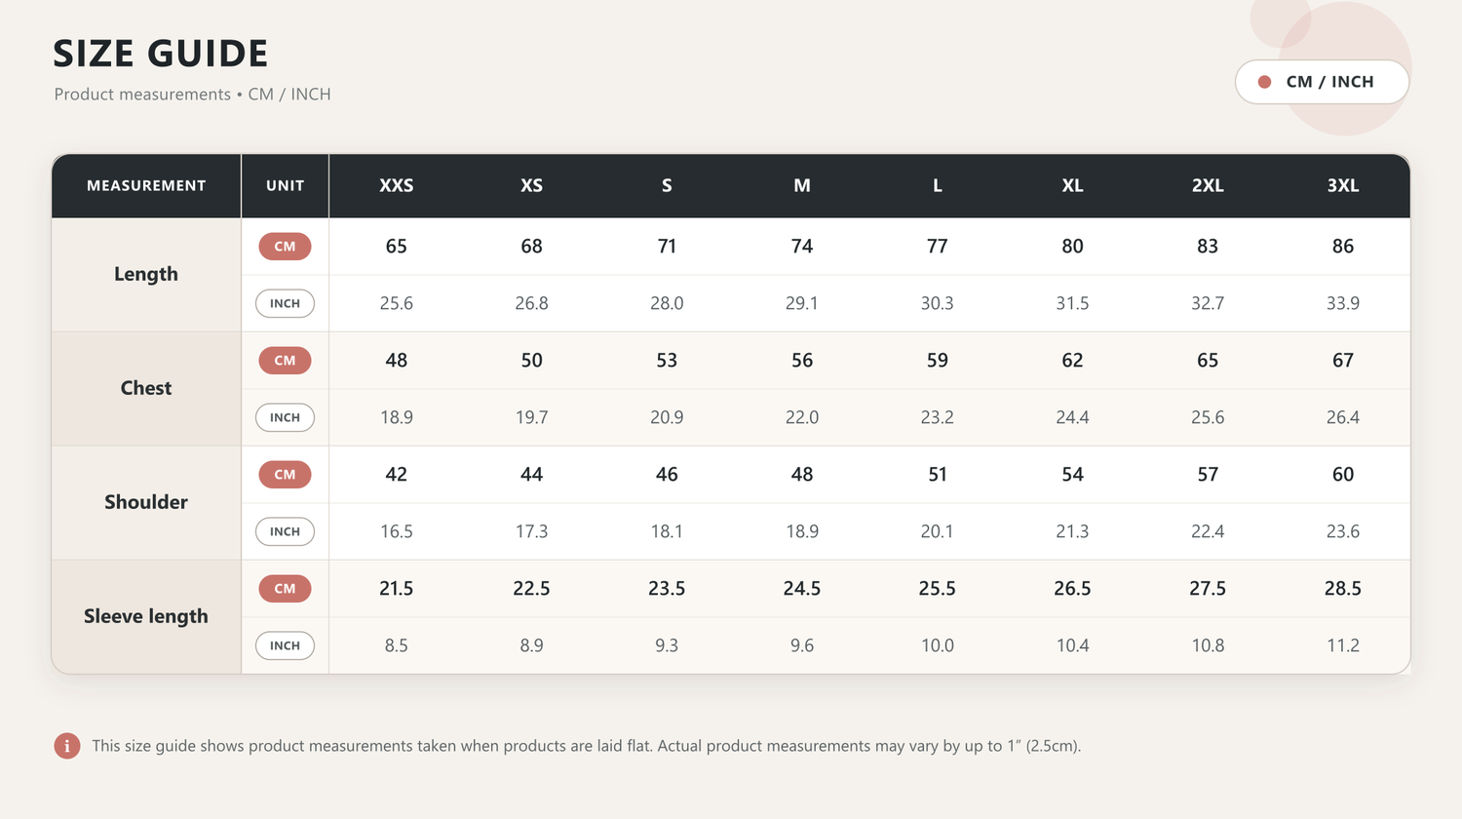This screenshot has width=1462, height=819.
Task: Select the 3XL size column header
Action: [1342, 185]
